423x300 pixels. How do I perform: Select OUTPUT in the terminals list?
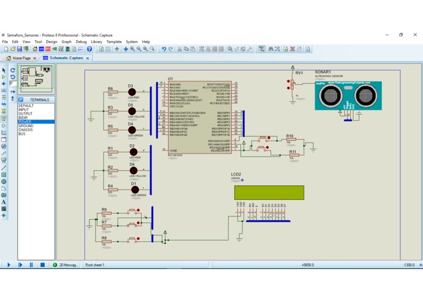(x=36, y=114)
